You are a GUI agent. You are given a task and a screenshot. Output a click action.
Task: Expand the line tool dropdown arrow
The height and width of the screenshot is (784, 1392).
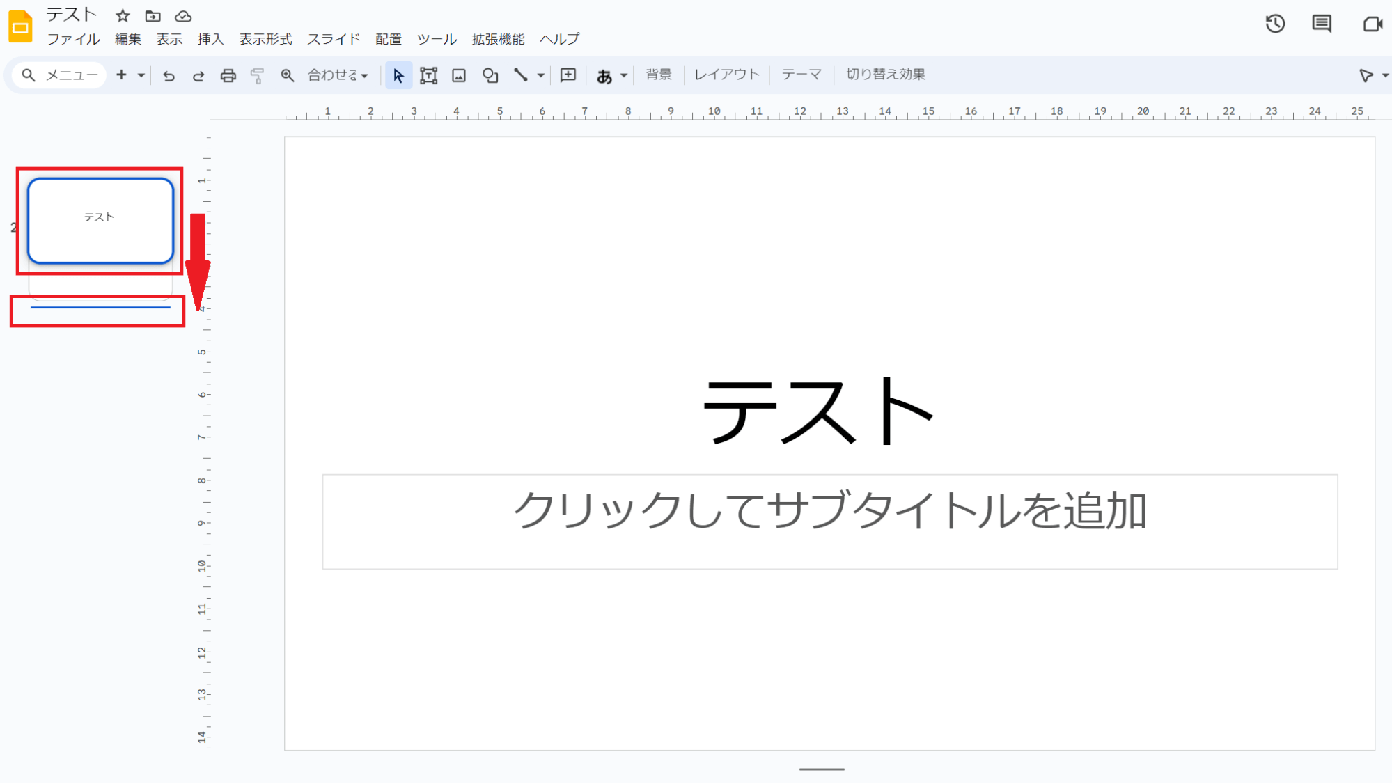coord(540,75)
